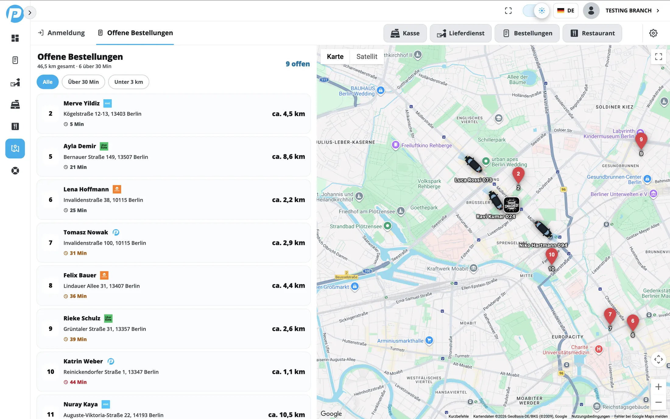Switch map to Karte view
Screen dimensions: 670x419
pos(335,57)
